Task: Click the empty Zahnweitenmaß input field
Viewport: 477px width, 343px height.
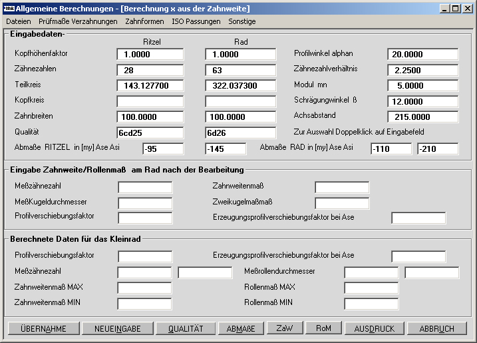Action: 342,187
